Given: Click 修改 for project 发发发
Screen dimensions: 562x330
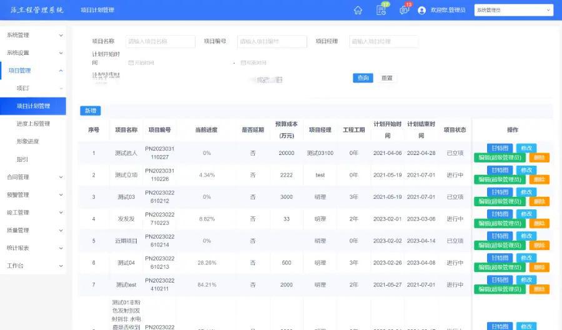Looking at the screenshot, I should pos(526,214).
